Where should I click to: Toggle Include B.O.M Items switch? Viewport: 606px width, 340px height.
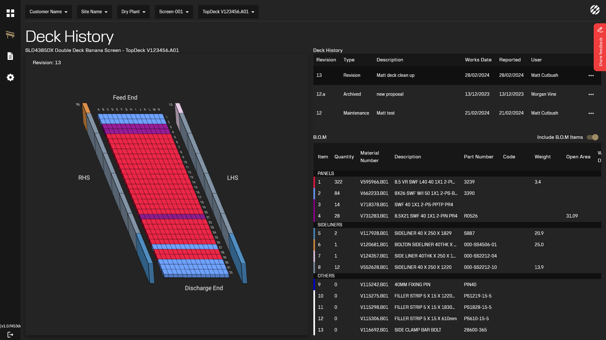click(592, 137)
